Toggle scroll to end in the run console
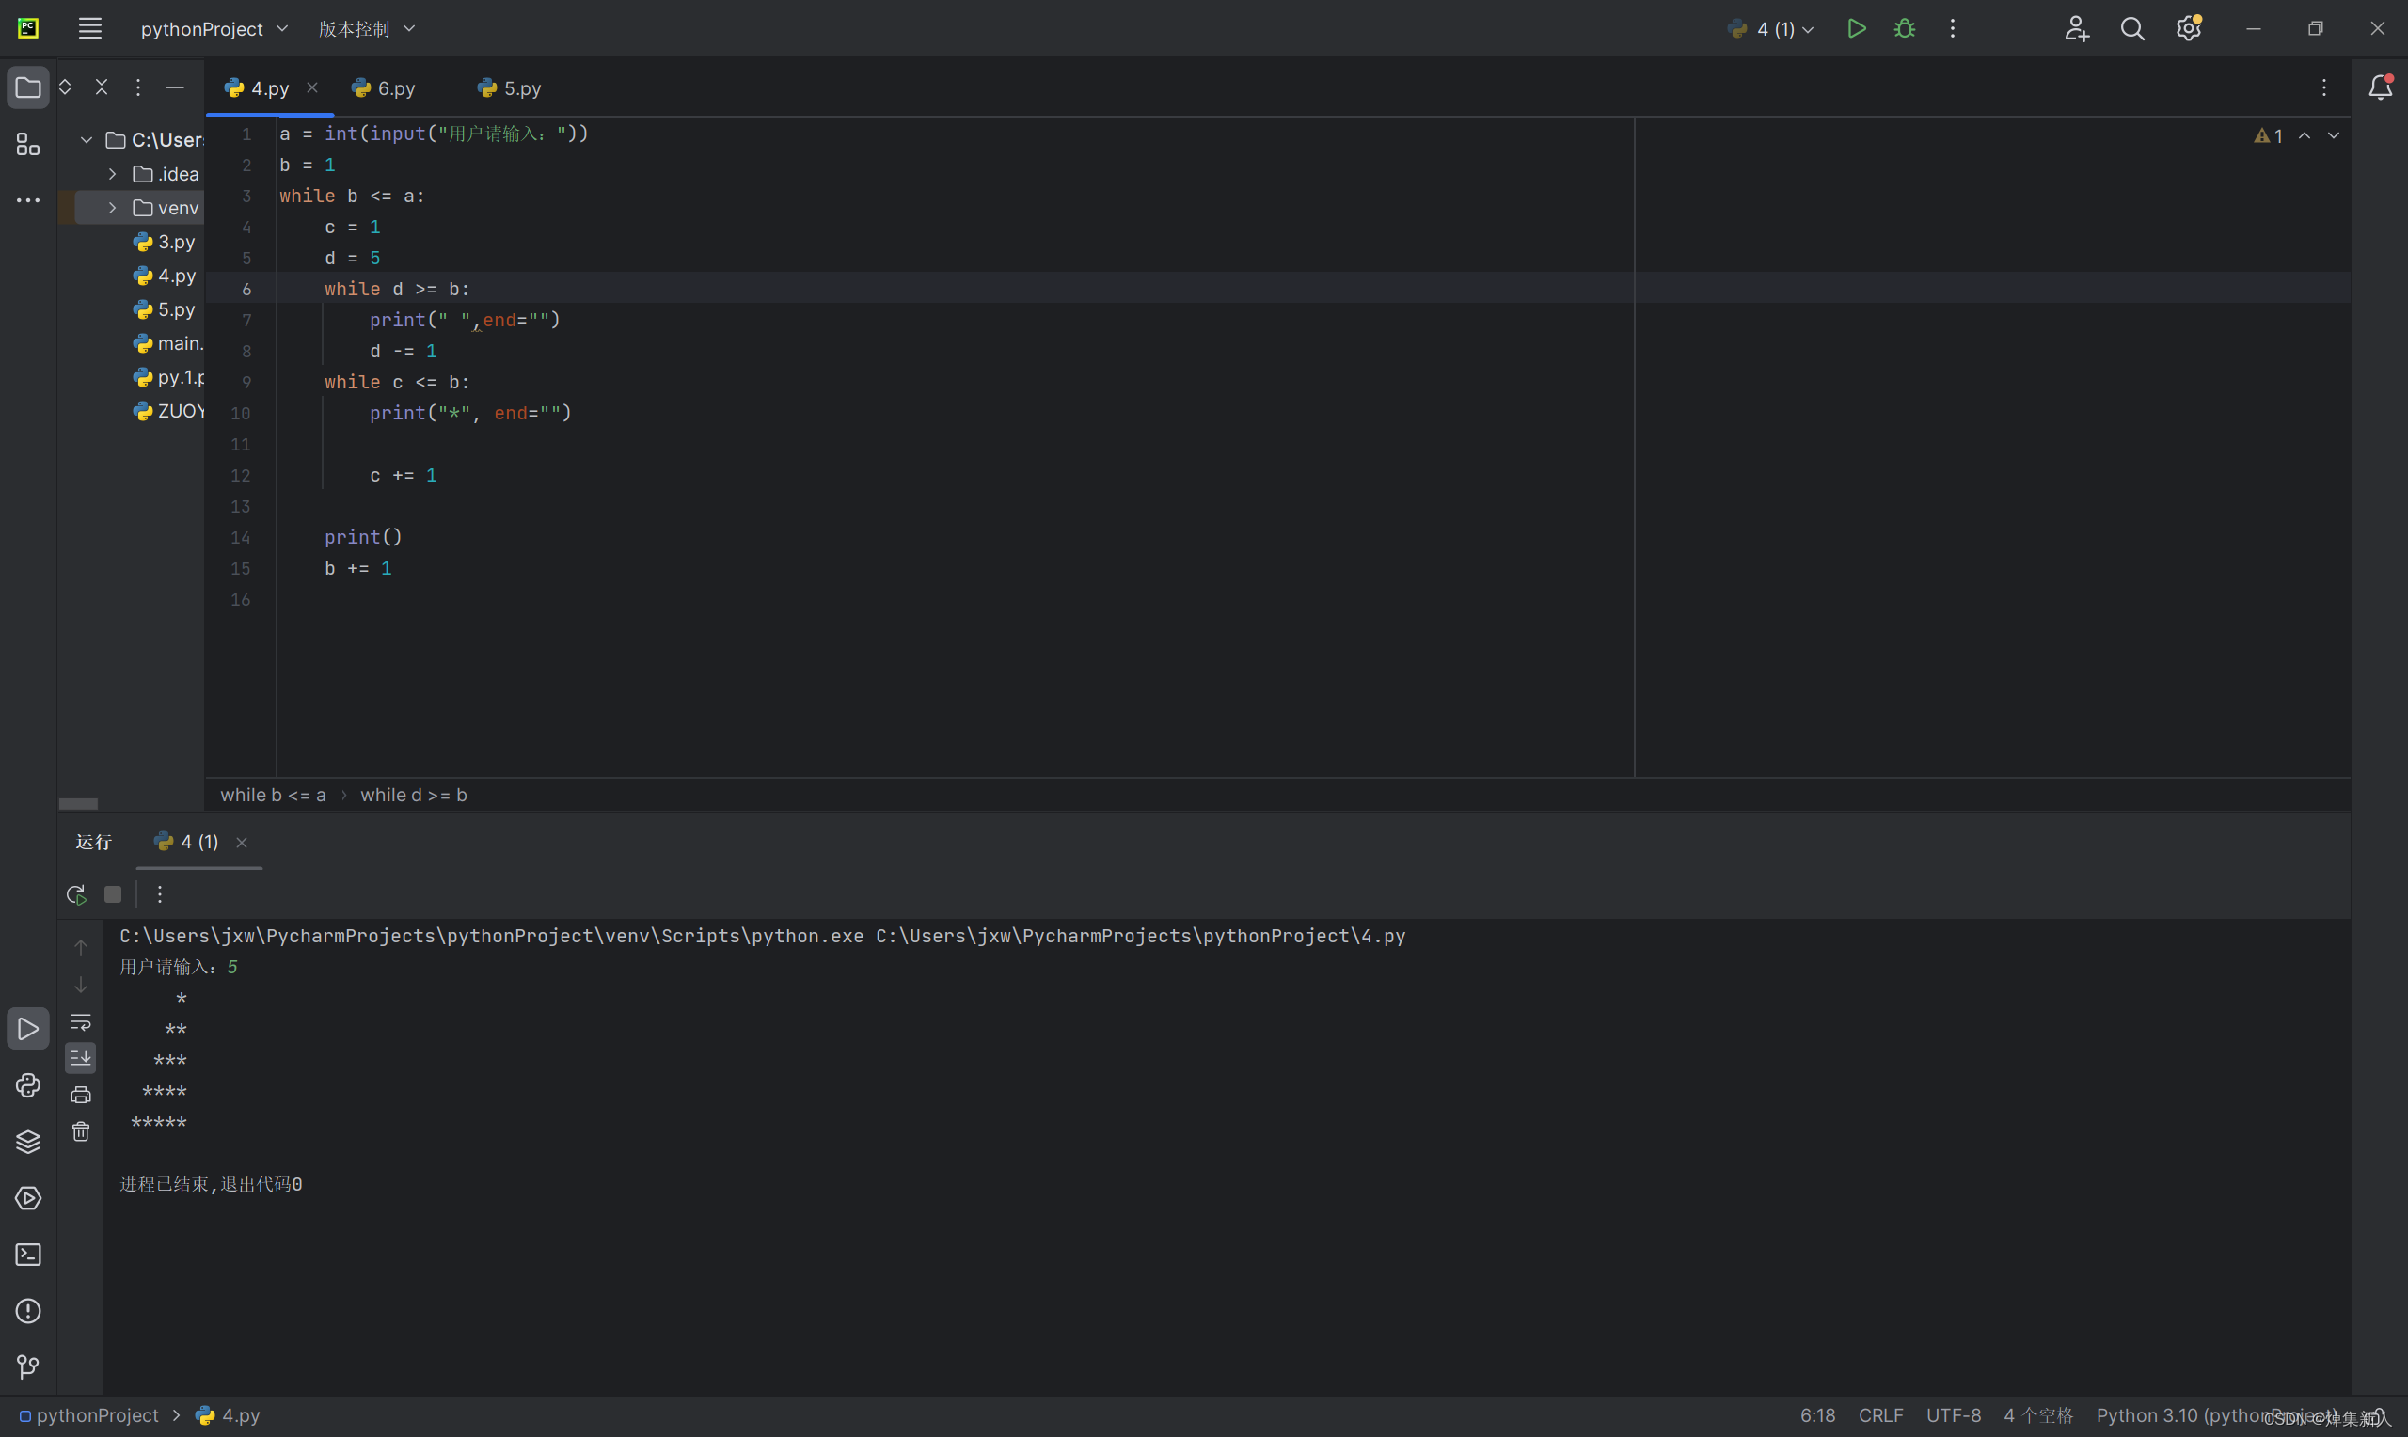The image size is (2408, 1437). (x=80, y=1057)
